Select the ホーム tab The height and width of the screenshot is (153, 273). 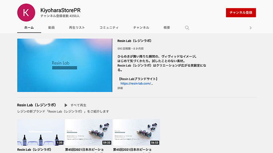click(29, 28)
